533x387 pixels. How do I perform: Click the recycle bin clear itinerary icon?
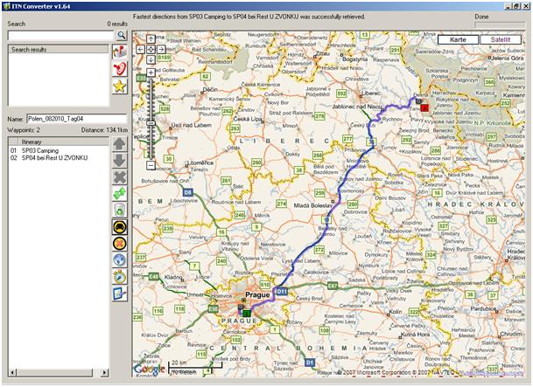(120, 211)
